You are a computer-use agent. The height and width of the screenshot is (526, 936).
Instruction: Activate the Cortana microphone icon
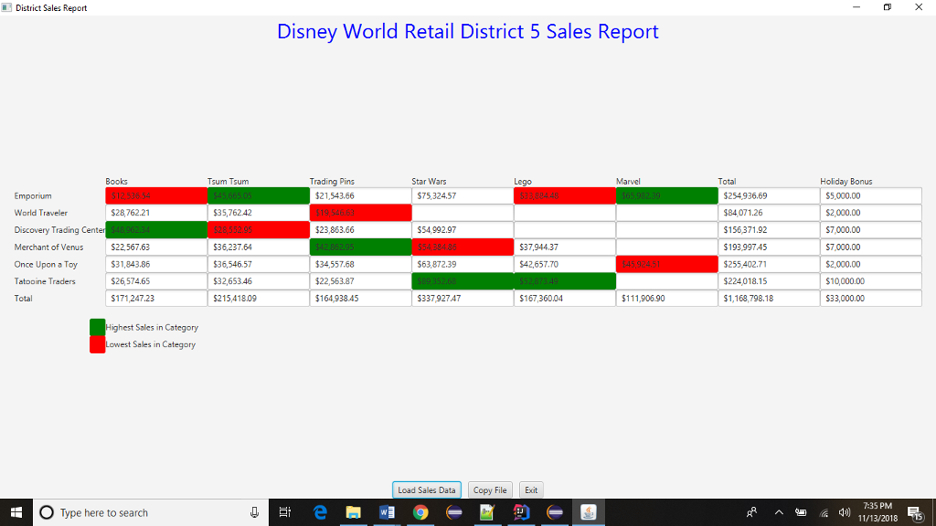point(254,512)
